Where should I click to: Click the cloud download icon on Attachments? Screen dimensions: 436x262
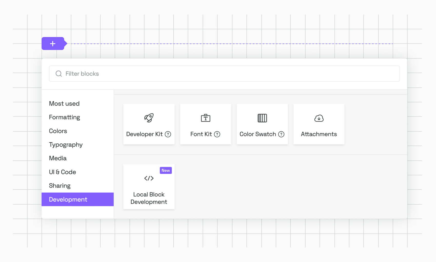coord(319,118)
